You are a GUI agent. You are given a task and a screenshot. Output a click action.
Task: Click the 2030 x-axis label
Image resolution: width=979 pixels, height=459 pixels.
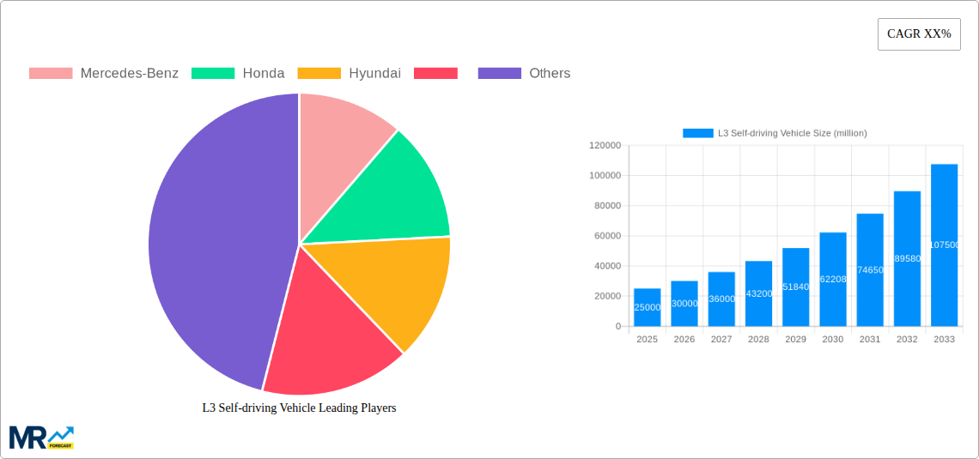[x=833, y=339]
